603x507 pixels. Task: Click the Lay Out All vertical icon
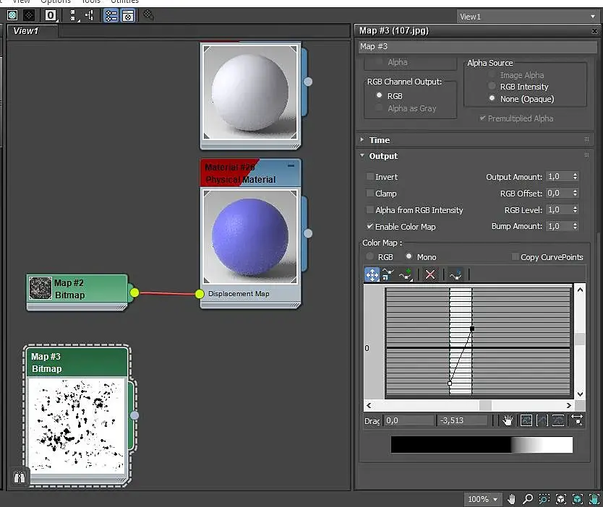[x=73, y=15]
